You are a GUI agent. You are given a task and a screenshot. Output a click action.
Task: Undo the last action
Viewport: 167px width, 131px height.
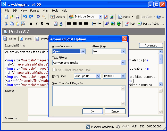coord(25,17)
